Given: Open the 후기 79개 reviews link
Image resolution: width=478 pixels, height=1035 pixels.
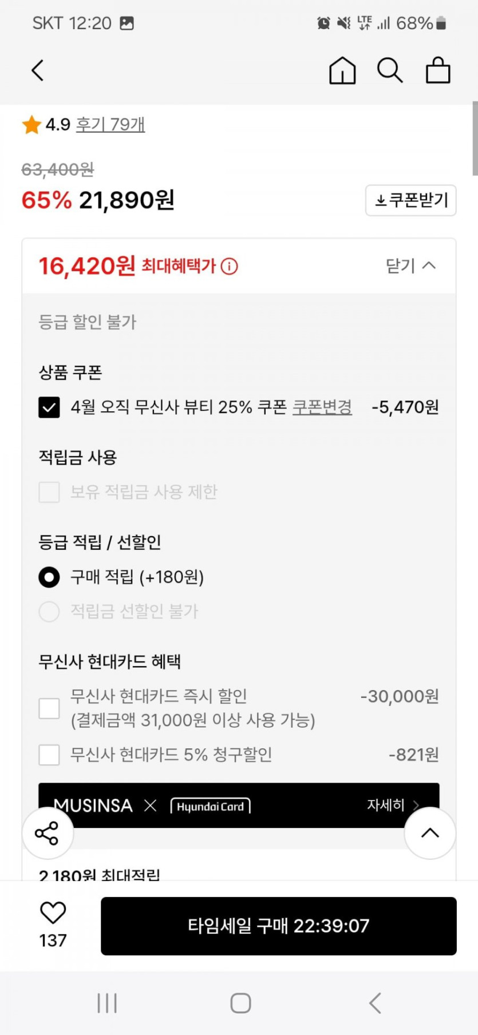Looking at the screenshot, I should click(x=110, y=125).
